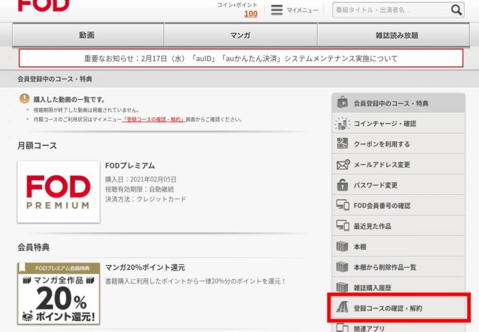Open 雑誌購入履歴 menu entry

[398, 287]
